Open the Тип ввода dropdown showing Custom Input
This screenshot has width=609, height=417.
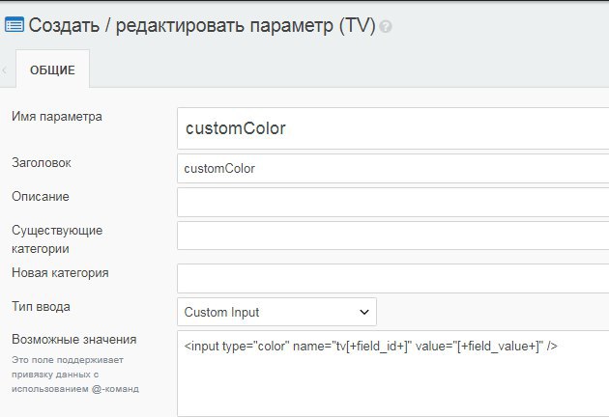coord(277,312)
